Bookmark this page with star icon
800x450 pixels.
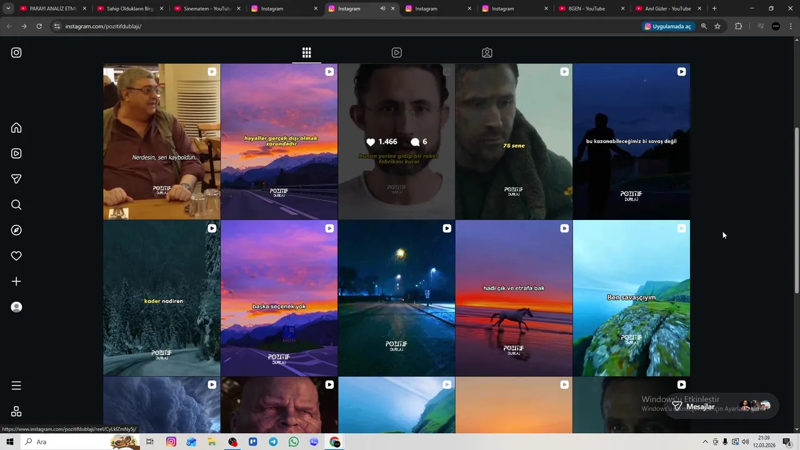(717, 26)
